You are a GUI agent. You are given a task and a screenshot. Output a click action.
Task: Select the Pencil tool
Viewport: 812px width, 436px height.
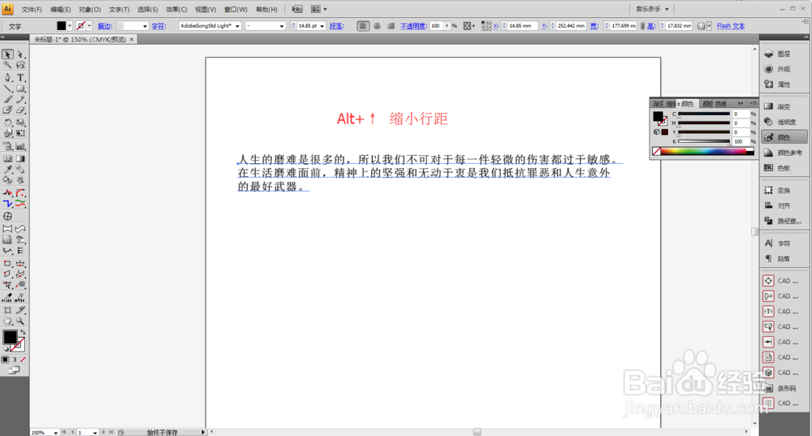click(20, 99)
